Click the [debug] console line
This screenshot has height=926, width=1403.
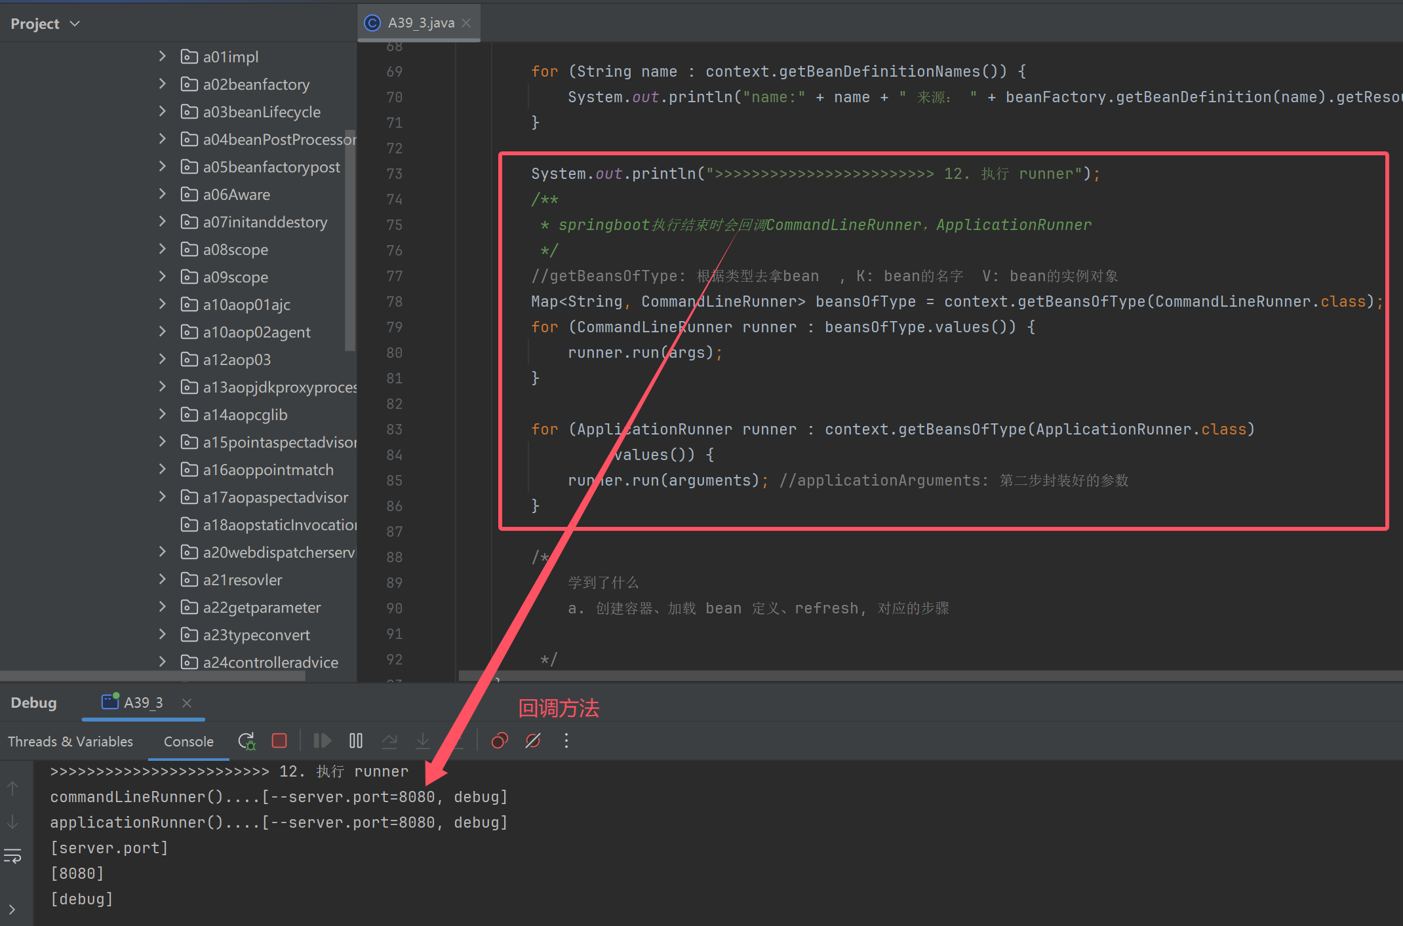click(x=81, y=899)
